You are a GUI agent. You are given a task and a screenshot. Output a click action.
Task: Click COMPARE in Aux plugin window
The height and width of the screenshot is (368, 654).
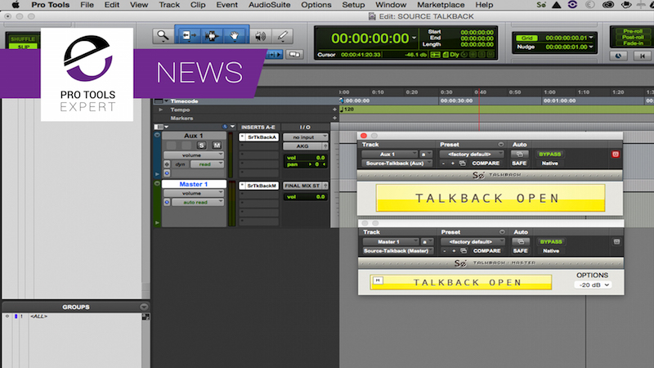click(486, 164)
